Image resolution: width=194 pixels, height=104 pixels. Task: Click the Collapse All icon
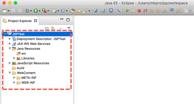pos(47,29)
